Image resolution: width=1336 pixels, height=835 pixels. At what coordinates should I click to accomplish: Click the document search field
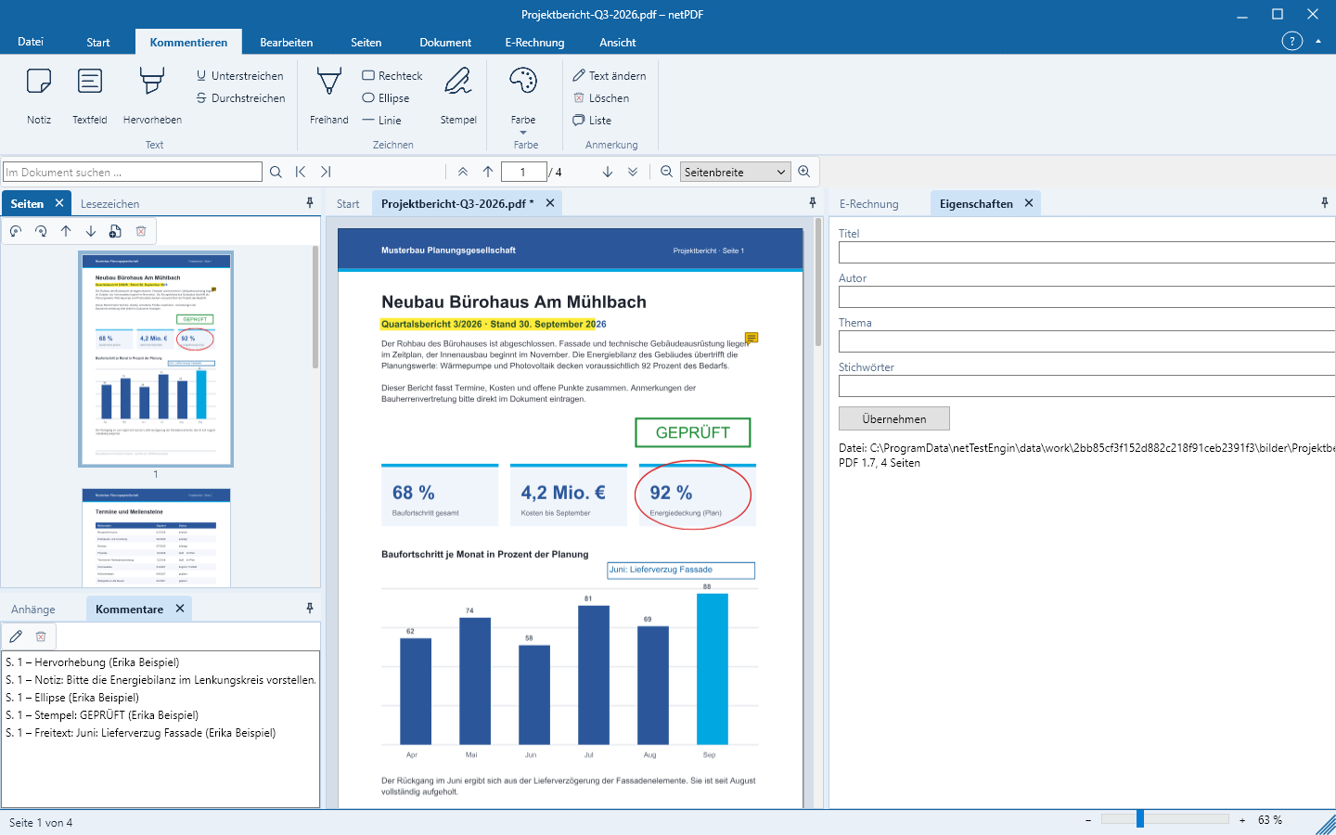[x=133, y=172]
